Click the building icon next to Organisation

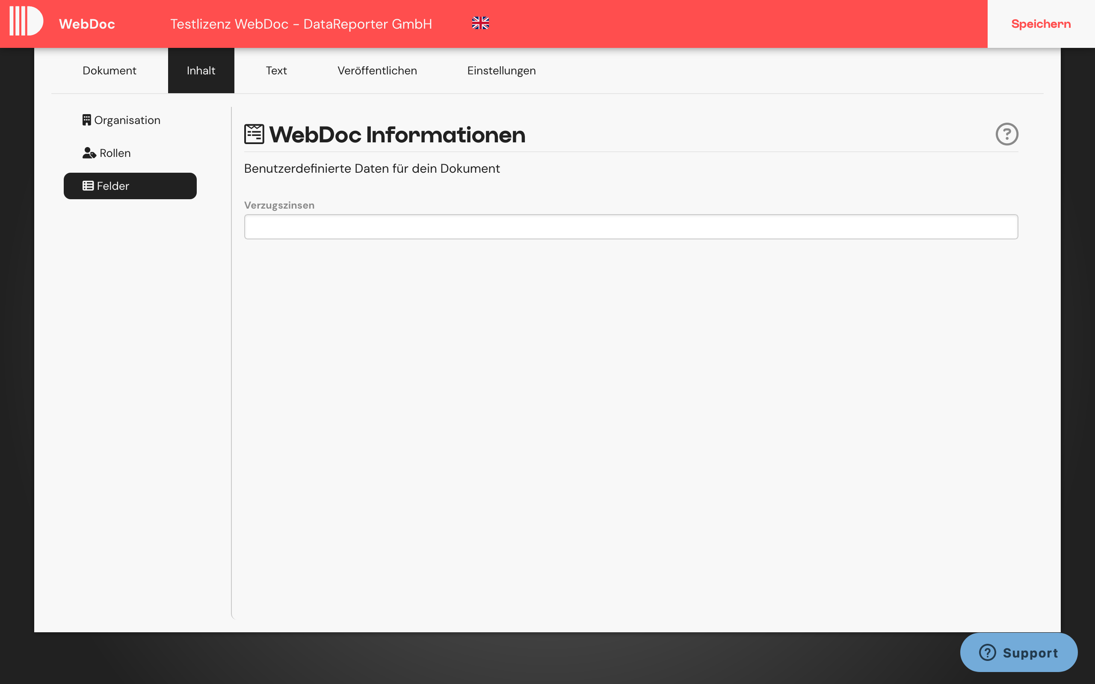(x=87, y=119)
